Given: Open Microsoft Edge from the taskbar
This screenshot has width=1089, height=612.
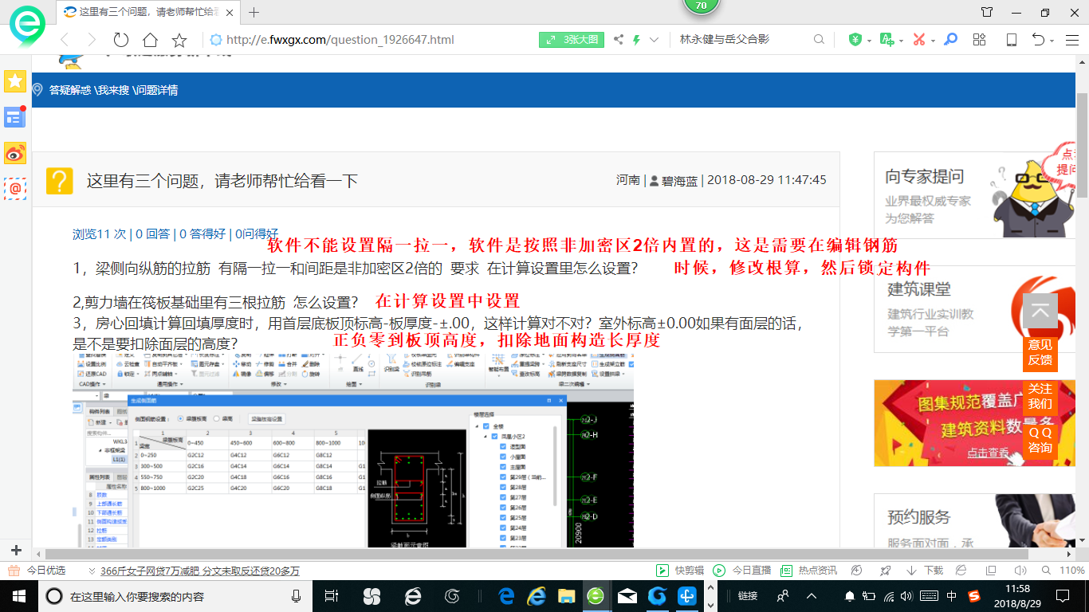Looking at the screenshot, I should 506,596.
